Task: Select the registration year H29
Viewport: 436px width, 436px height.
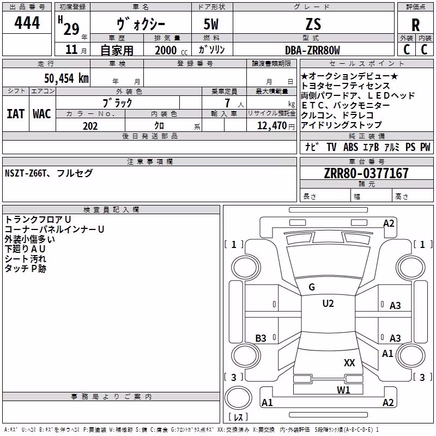Action: pos(69,26)
